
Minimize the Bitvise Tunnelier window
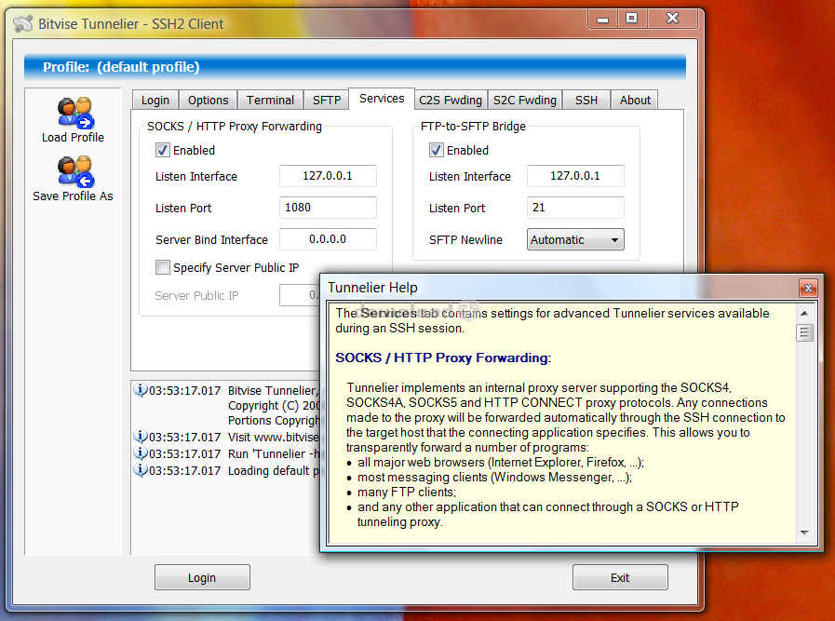point(602,20)
